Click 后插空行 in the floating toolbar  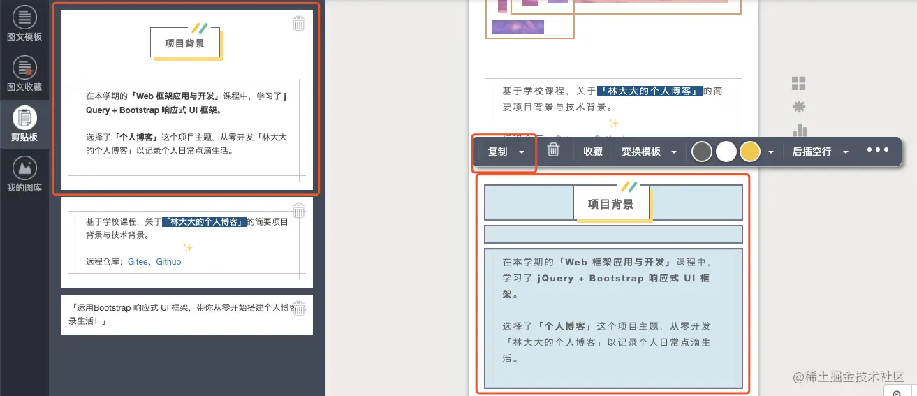[812, 152]
